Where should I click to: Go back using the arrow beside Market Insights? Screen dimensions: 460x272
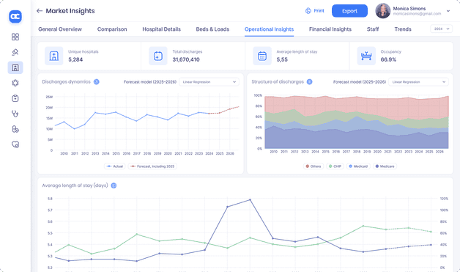coord(40,11)
